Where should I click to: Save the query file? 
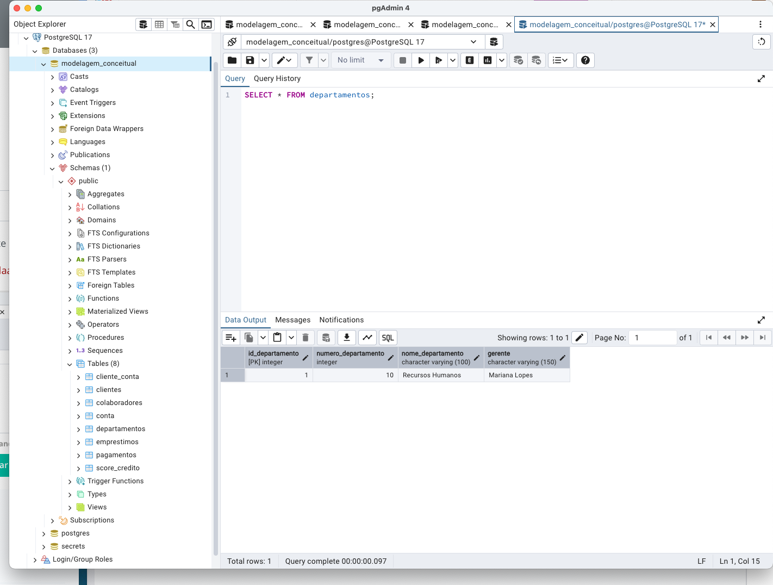(x=250, y=60)
